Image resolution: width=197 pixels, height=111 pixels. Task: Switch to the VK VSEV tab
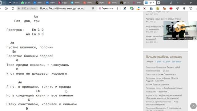(50, 2)
